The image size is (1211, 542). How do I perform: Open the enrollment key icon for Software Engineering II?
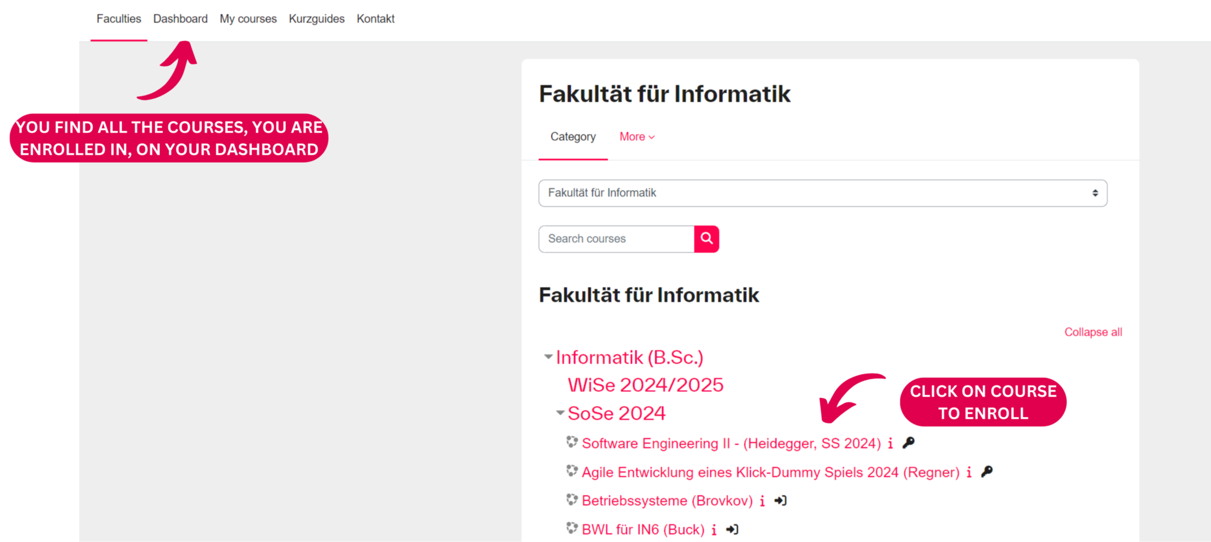click(910, 443)
